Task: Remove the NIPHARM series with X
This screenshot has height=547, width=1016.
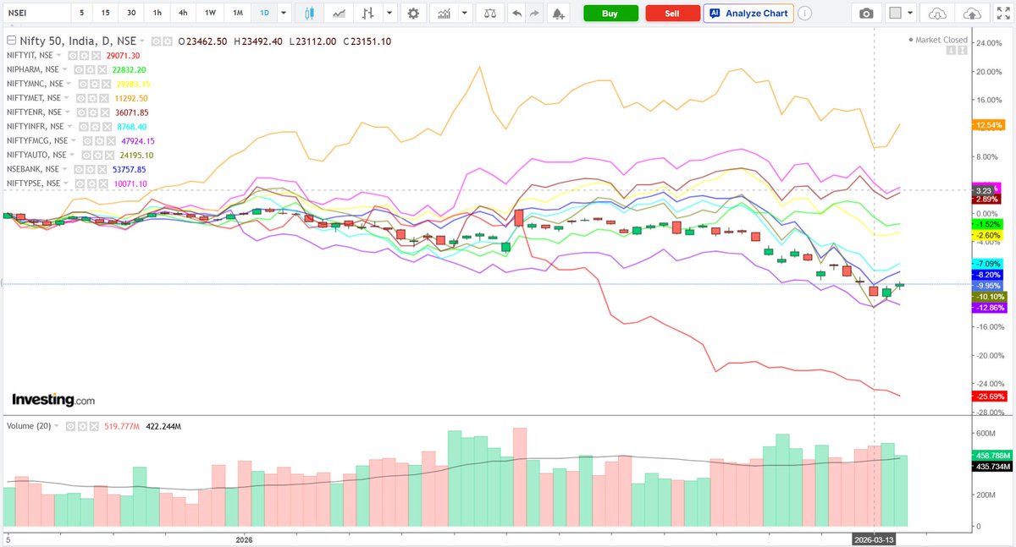Action: coord(102,70)
